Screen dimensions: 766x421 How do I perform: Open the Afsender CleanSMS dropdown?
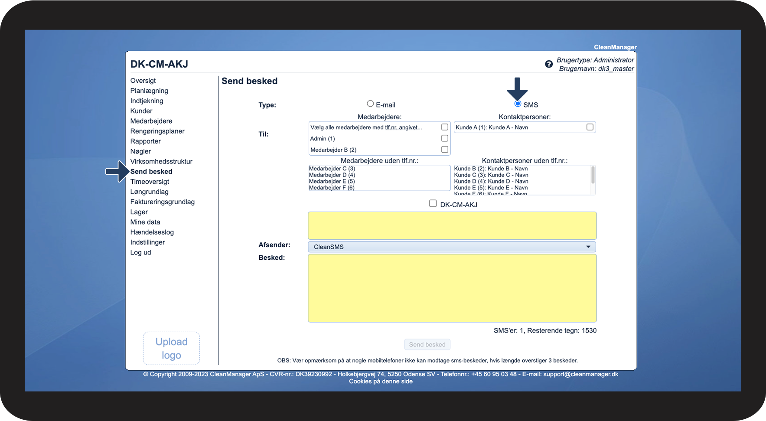point(452,247)
